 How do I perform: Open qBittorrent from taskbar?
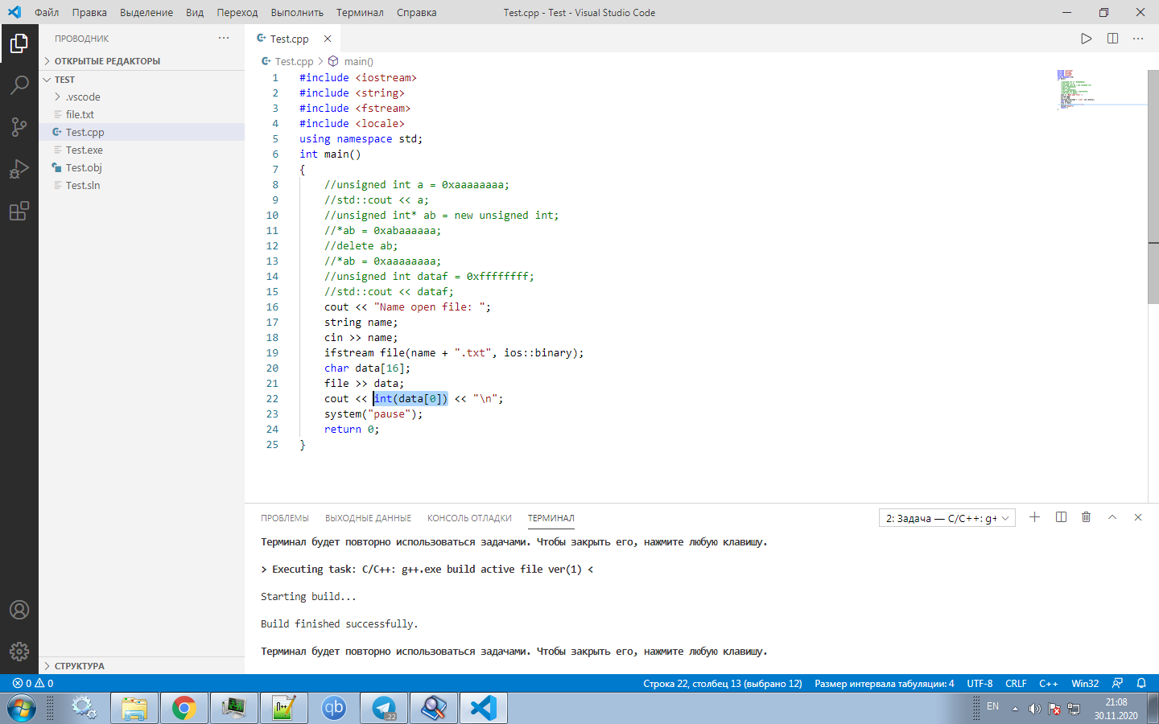tap(333, 708)
